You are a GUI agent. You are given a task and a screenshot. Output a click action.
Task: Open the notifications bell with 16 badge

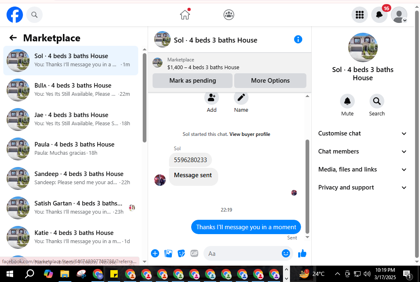[379, 15]
